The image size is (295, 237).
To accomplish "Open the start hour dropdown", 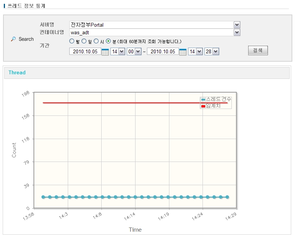I will click(x=122, y=51).
